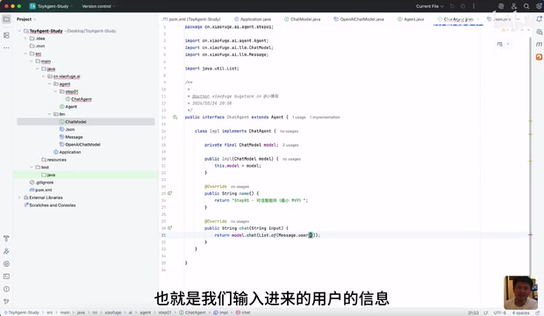544x316 pixels.
Task: Open the warnings inspection widget
Action: (x=509, y=30)
